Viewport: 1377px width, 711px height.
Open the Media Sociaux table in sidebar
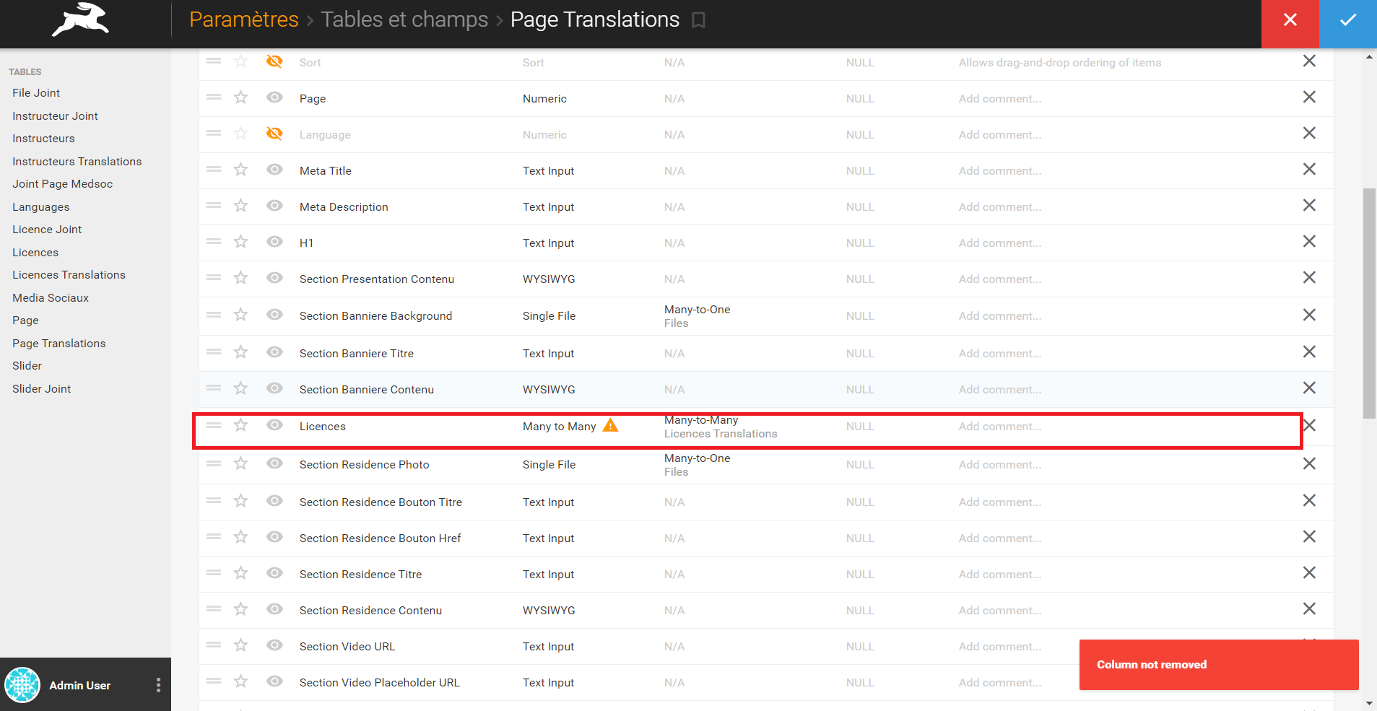51,297
